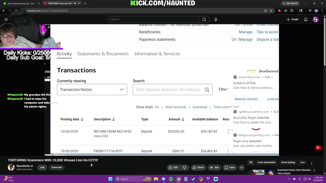Subscribe to NanoBaiter

point(57,167)
